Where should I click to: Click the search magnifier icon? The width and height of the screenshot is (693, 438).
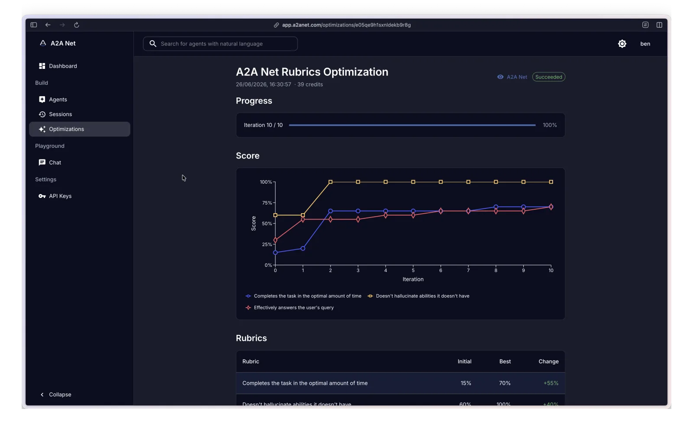(x=153, y=44)
